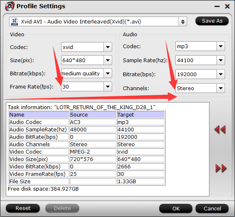Viewport: 235px width, 217px height.
Task: Confirm settings with the OK button
Action: [x=176, y=208]
